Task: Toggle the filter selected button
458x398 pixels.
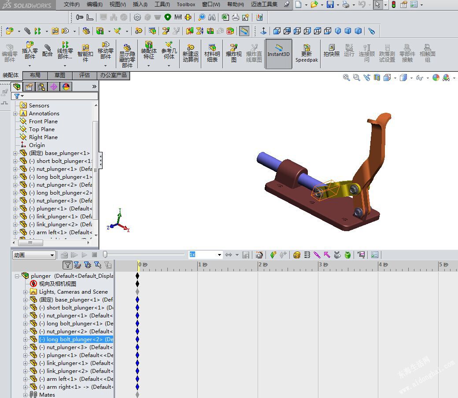Action: coord(98,265)
